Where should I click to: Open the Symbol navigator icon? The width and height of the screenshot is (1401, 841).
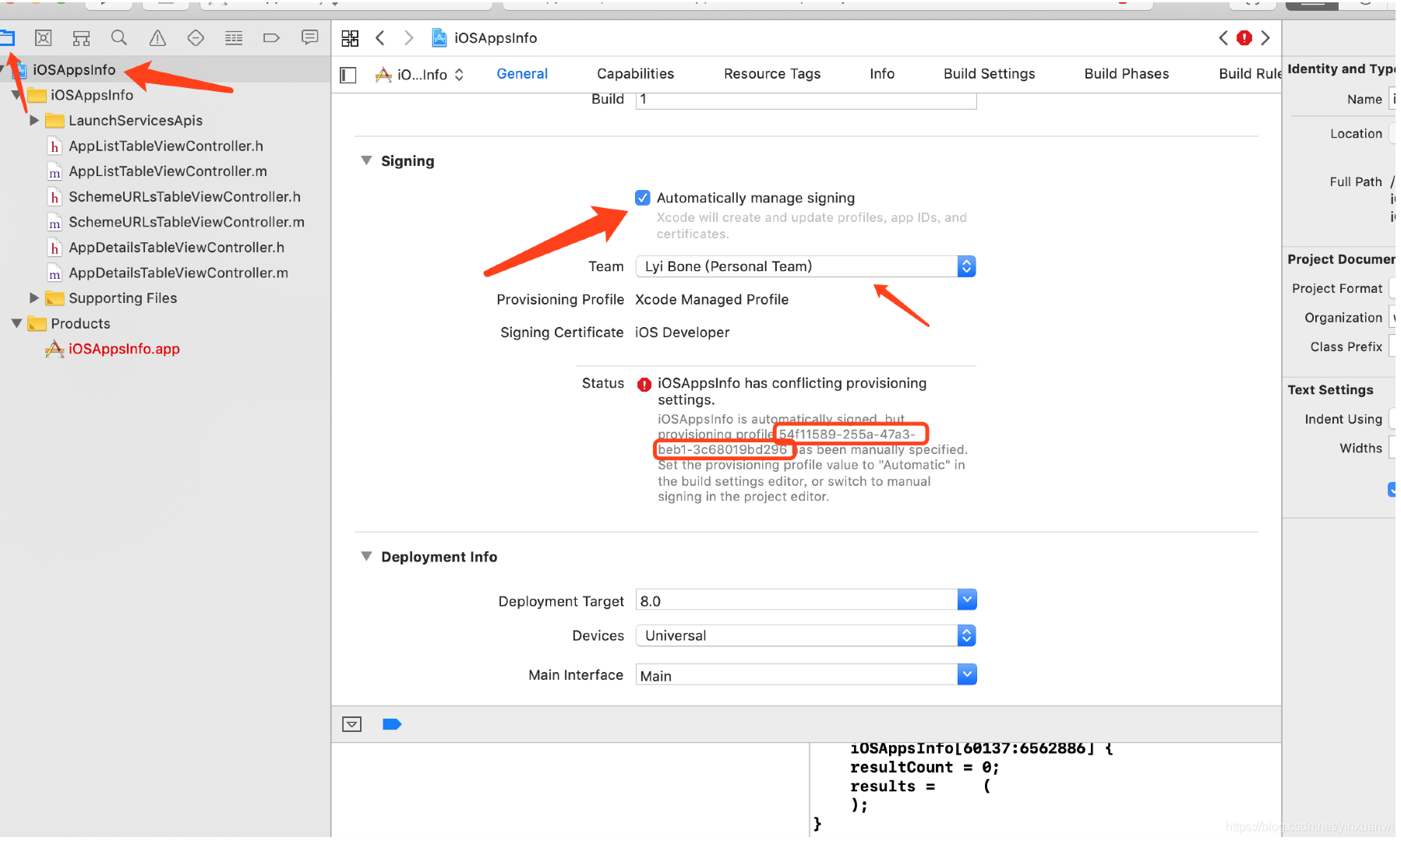click(81, 37)
